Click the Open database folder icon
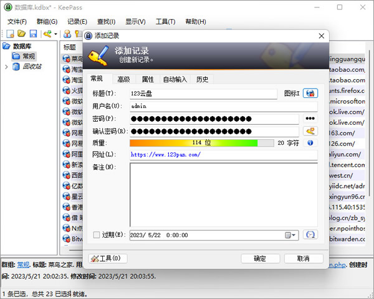The width and height of the screenshot is (374, 299). pos(22,34)
